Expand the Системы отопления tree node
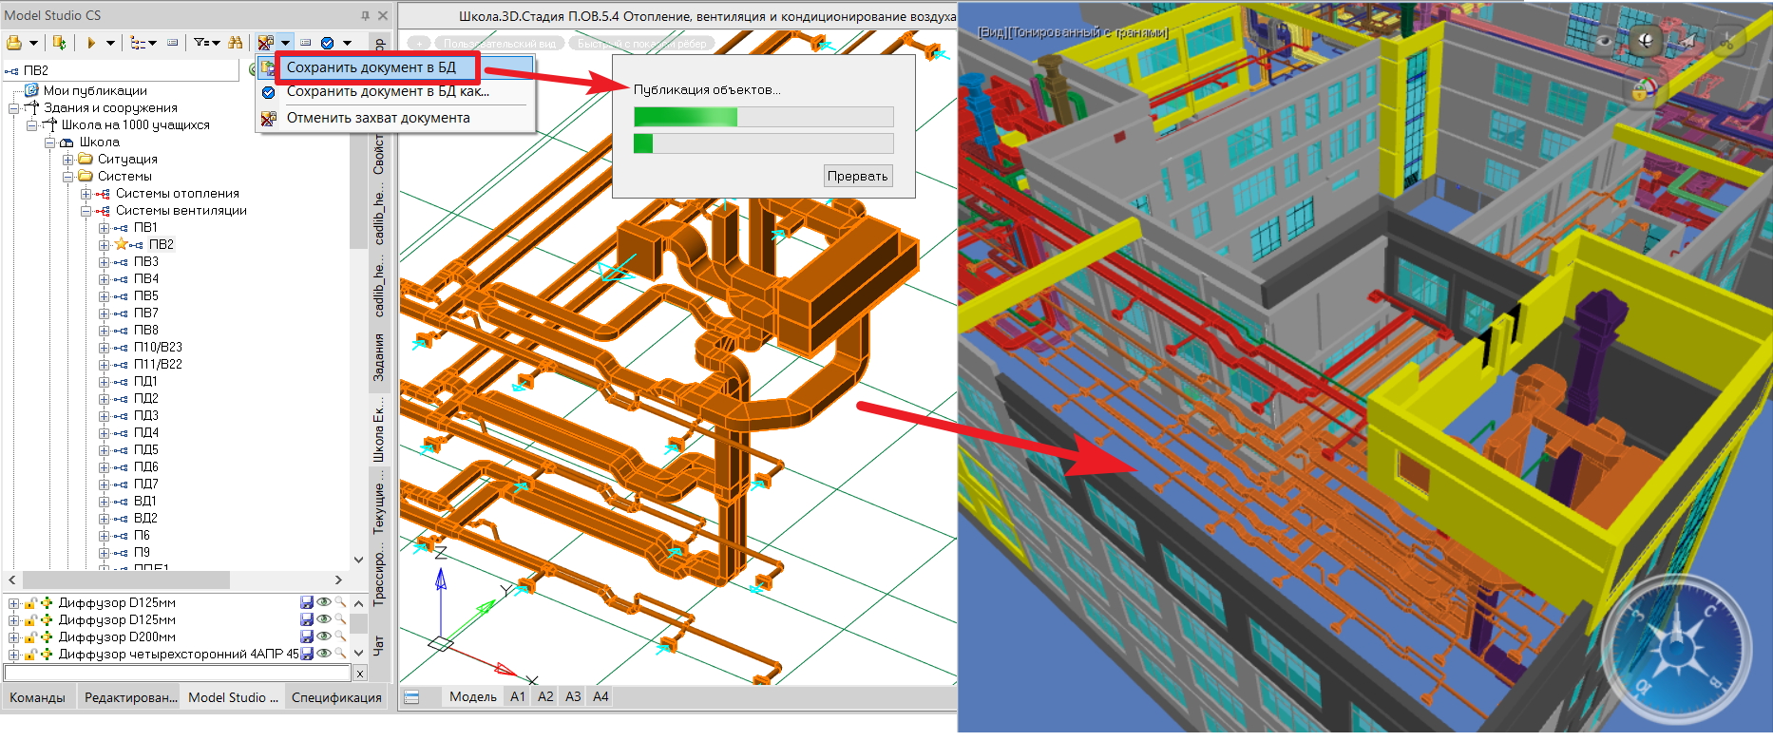The width and height of the screenshot is (1773, 741). pyautogui.click(x=86, y=194)
